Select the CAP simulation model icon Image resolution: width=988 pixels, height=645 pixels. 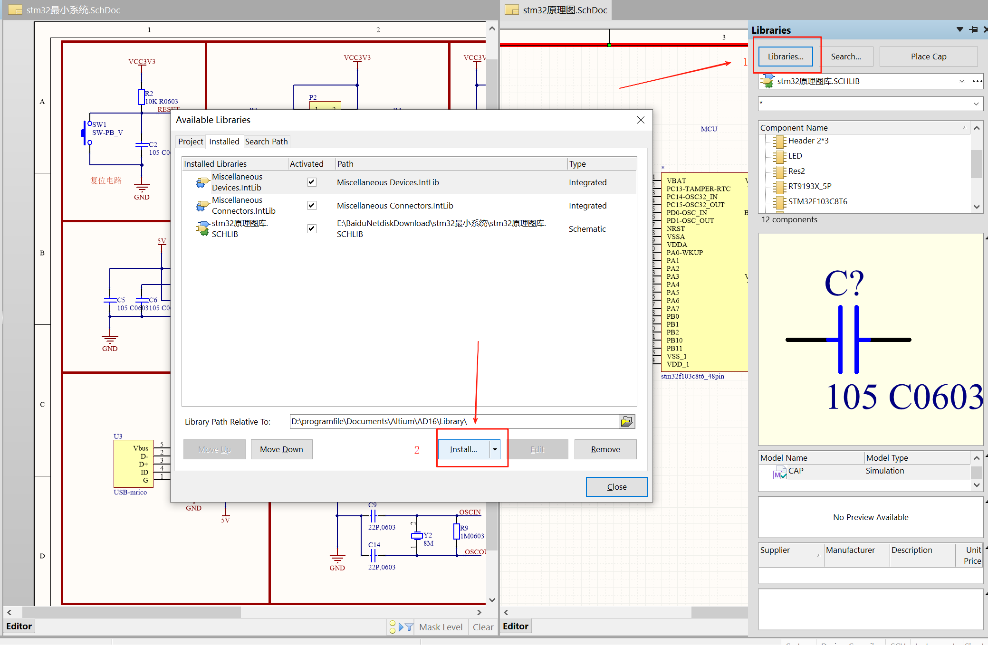click(780, 473)
